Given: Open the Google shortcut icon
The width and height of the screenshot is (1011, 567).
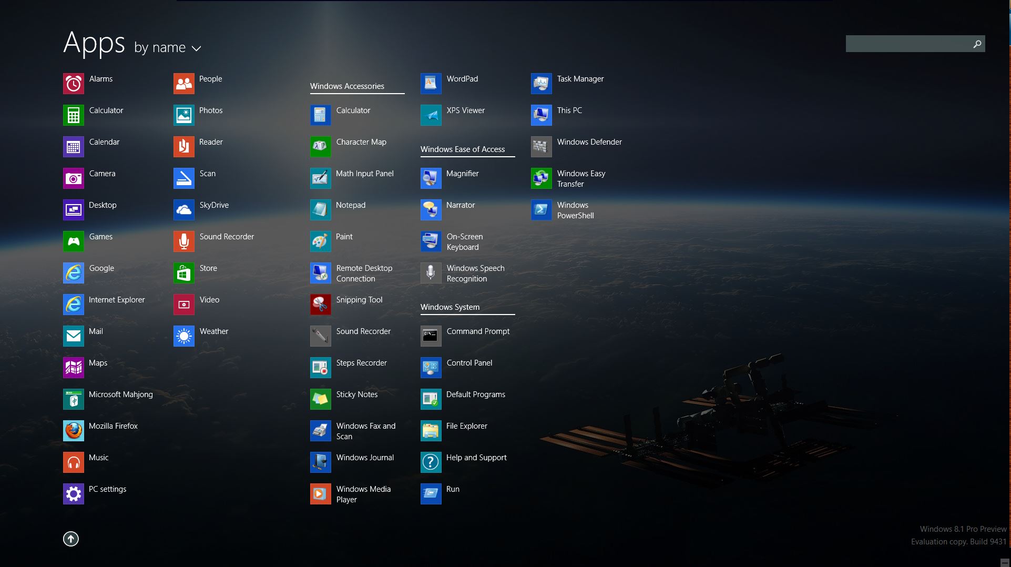Looking at the screenshot, I should (74, 273).
